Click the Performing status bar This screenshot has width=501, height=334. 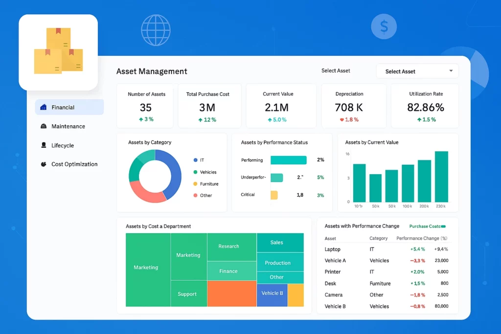(288, 160)
